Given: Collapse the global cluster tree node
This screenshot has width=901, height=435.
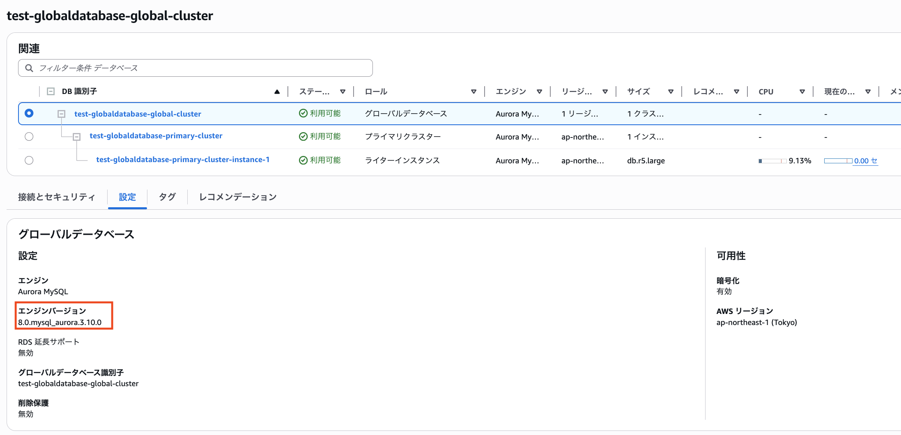Looking at the screenshot, I should tap(61, 114).
